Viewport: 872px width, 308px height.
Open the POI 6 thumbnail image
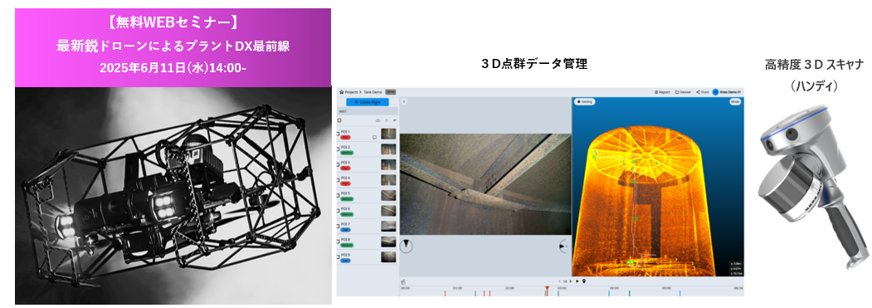388,211
